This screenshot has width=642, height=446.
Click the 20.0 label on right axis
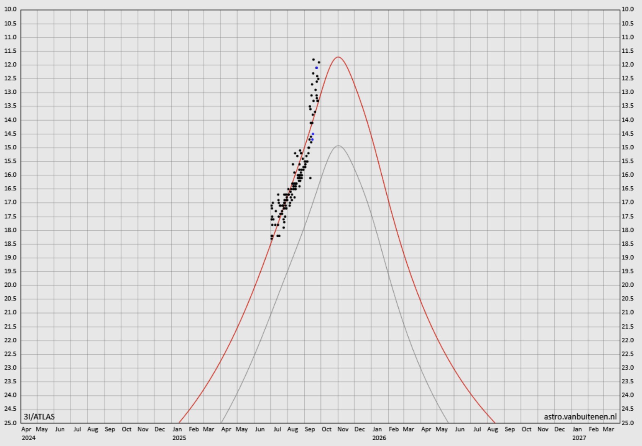click(x=627, y=285)
